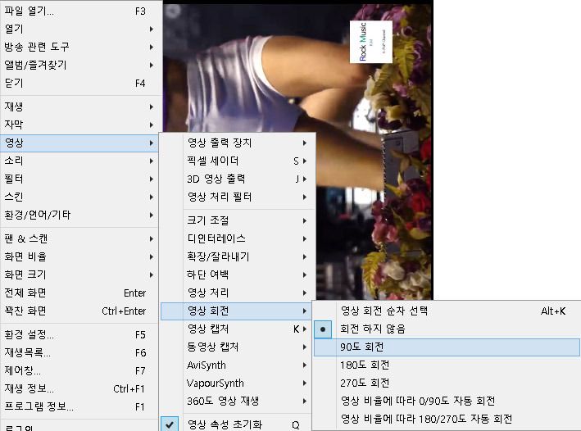Select 회전 하지 않음 radio option
This screenshot has height=431, width=581.
click(447, 329)
